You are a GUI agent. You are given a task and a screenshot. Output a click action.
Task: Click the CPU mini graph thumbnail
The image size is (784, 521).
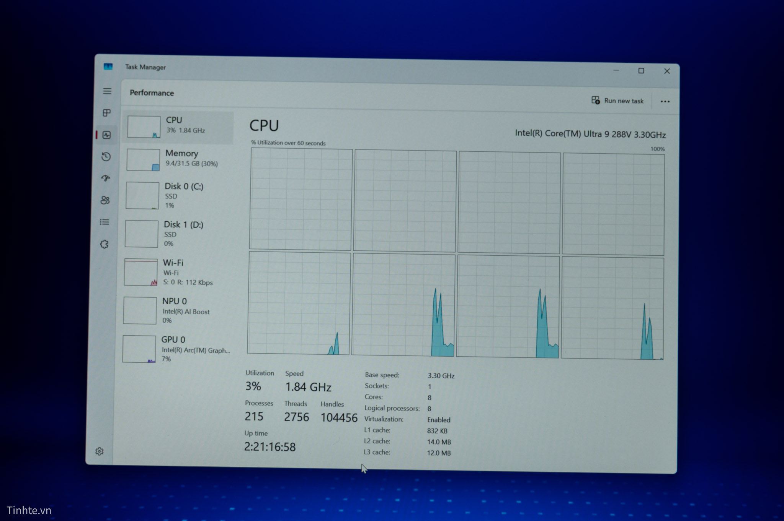pos(144,127)
